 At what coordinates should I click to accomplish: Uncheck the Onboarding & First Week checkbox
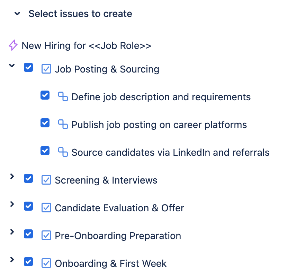28,262
